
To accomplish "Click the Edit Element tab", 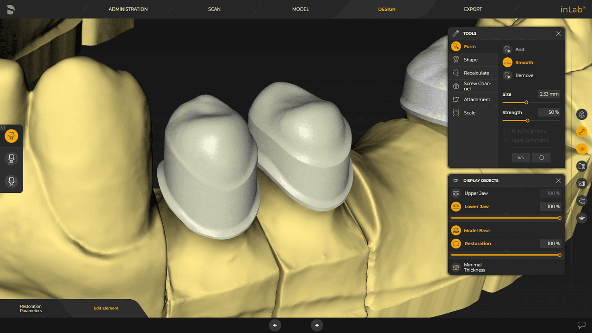I will (x=106, y=308).
